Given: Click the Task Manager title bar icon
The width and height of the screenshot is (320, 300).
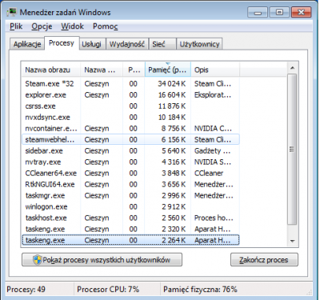Looking at the screenshot, I should [12, 12].
